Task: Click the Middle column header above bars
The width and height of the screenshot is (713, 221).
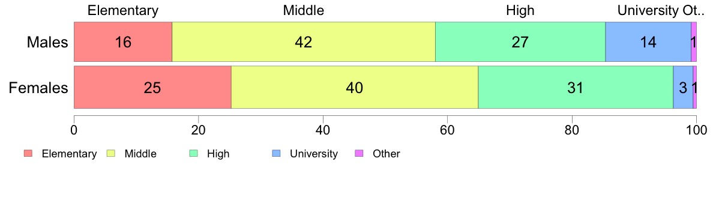Action: (x=304, y=10)
